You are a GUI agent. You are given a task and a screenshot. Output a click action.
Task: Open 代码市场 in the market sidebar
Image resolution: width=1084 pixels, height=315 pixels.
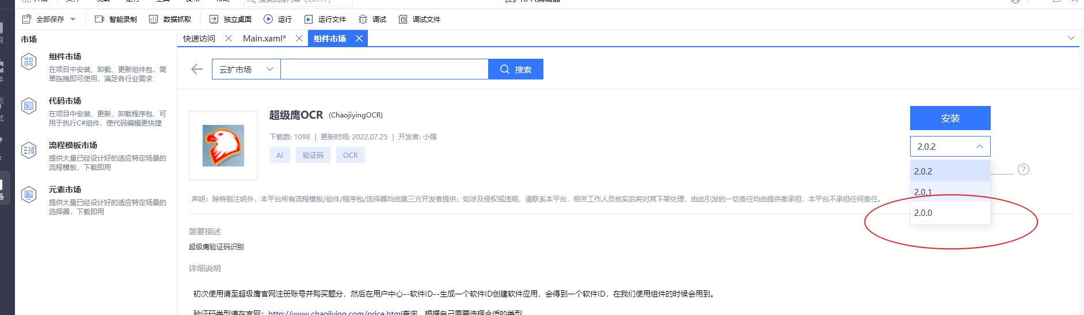coord(65,101)
